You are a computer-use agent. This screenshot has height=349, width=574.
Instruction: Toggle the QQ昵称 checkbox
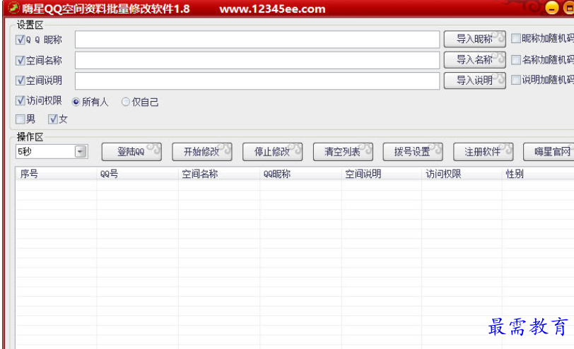point(20,40)
